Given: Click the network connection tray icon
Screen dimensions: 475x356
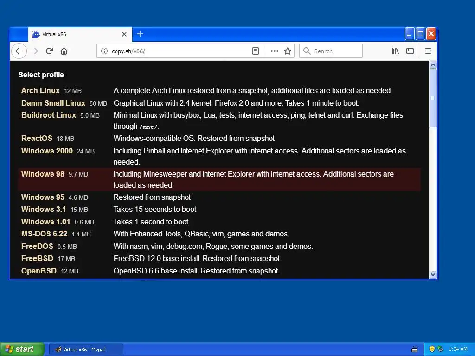Looking at the screenshot, I should (x=441, y=349).
